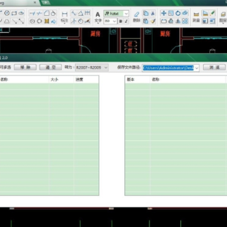The height and width of the screenshot is (227, 227).
Task: Click the 大小 column header
Action: point(61,79)
